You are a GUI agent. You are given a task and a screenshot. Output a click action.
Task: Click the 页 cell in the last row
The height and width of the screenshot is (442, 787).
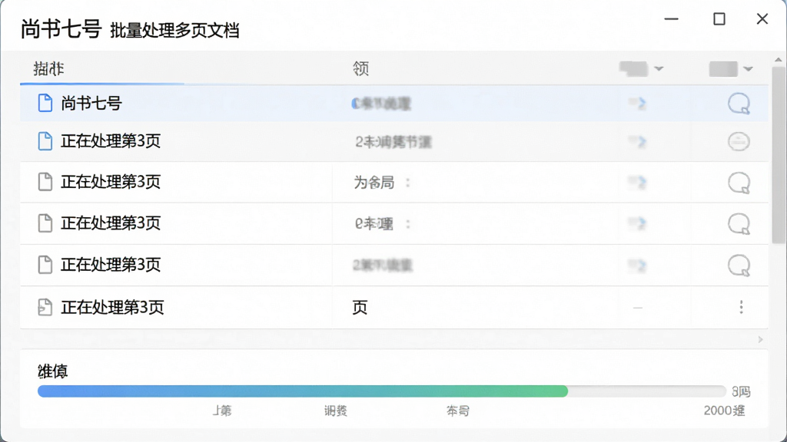point(360,307)
